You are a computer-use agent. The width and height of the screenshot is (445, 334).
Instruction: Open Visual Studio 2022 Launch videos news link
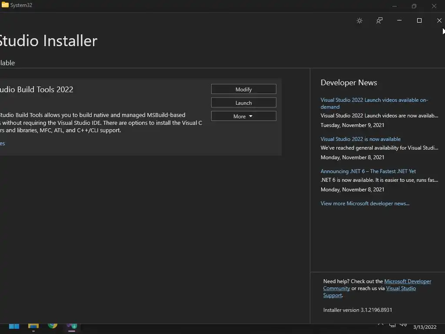tap(374, 104)
